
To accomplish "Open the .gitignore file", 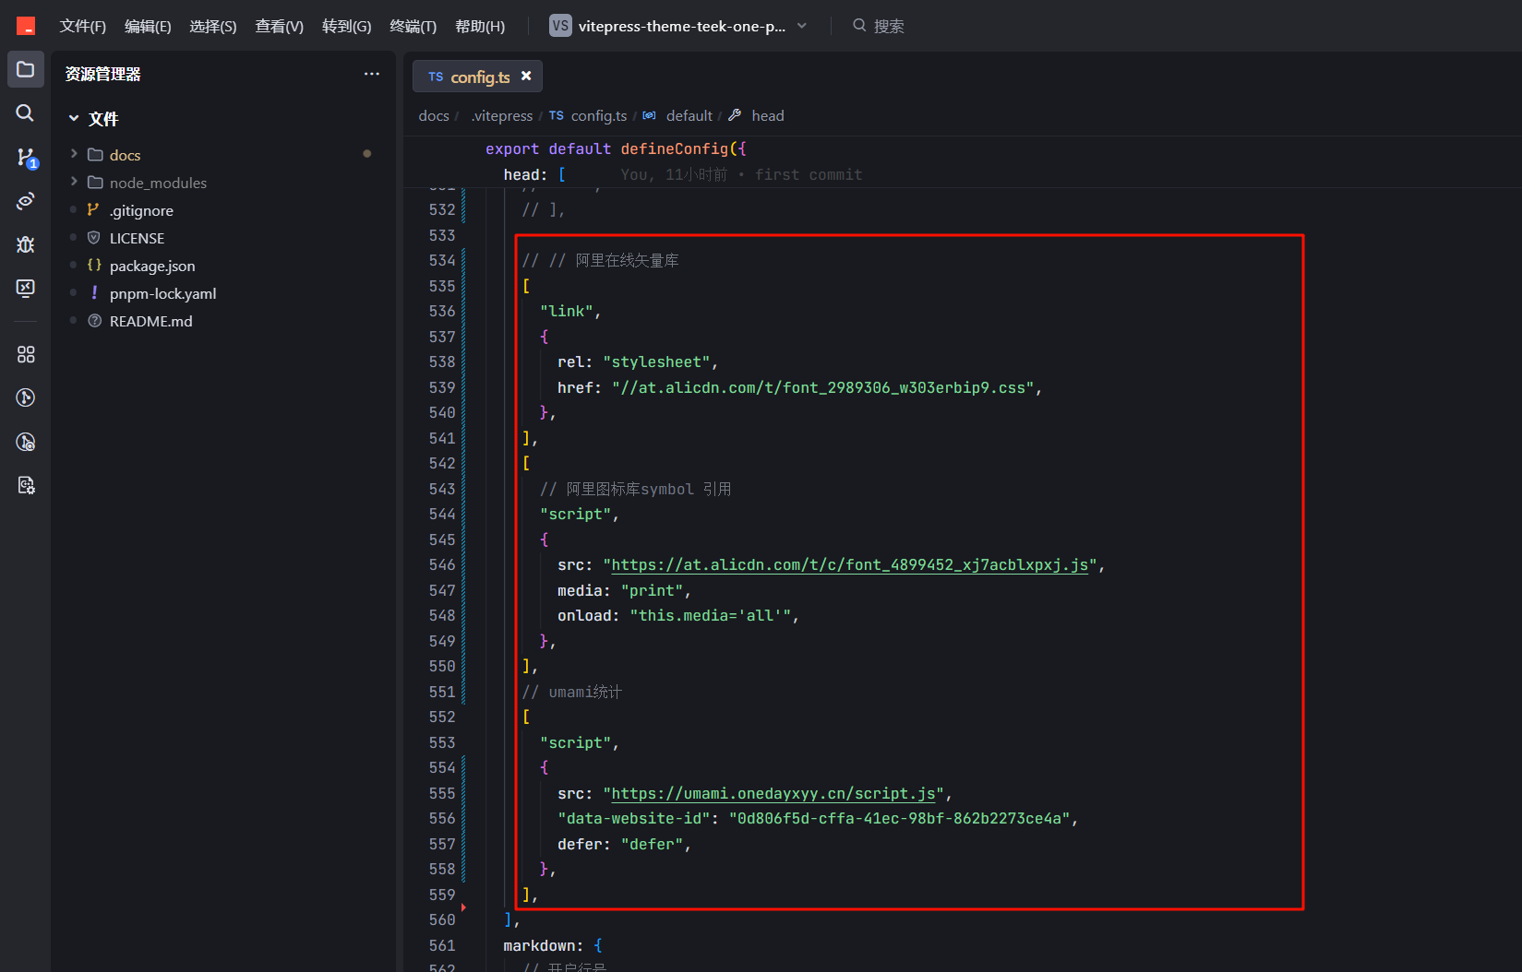I will point(141,210).
